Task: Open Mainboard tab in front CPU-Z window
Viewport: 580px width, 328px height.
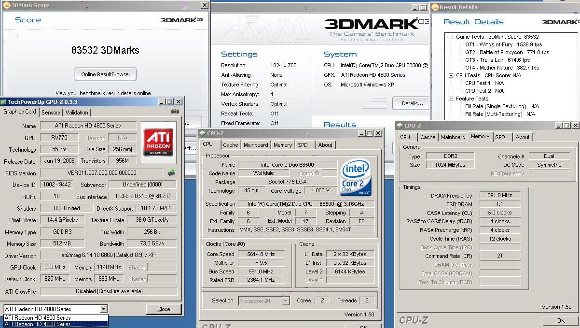Action: tap(256, 145)
